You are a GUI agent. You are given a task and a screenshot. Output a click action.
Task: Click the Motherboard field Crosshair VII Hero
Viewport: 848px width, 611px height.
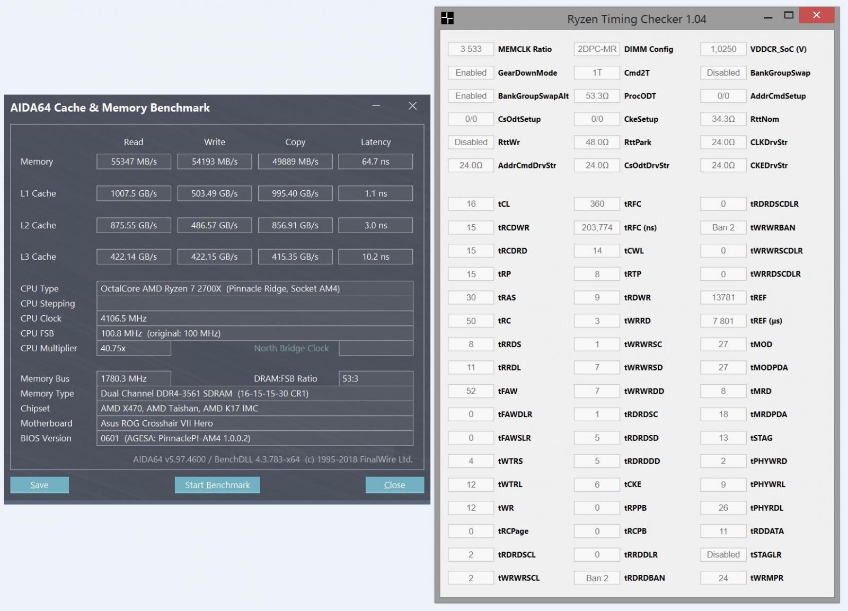[x=255, y=423]
